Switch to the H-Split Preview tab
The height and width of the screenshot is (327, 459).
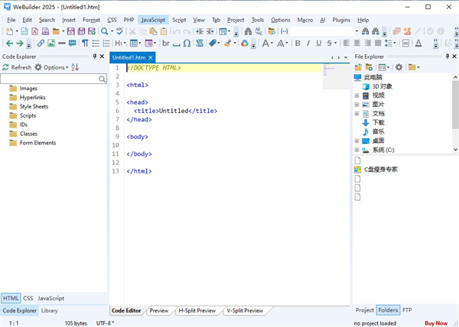pyautogui.click(x=197, y=311)
